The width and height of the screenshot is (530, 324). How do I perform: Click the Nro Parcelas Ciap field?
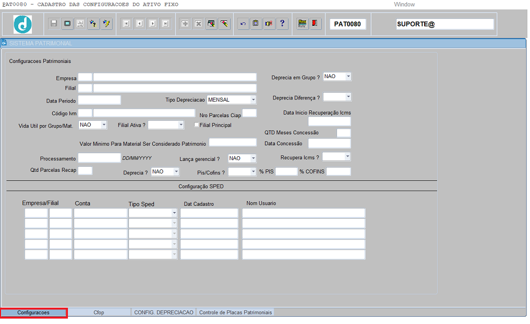click(x=249, y=113)
